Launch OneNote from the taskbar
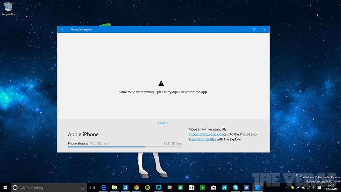Screen dimensions: 341x192 [192, 187]
